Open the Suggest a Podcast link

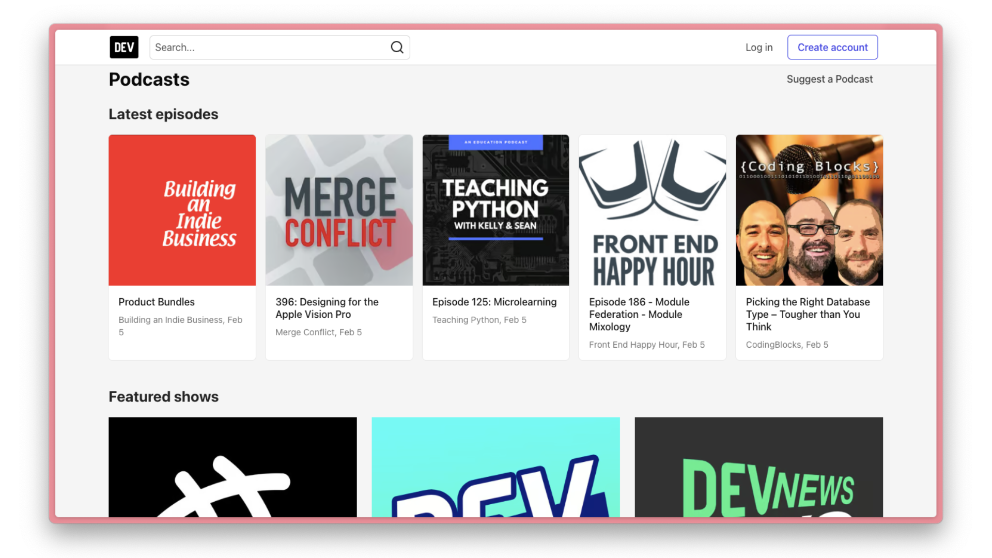coord(829,79)
